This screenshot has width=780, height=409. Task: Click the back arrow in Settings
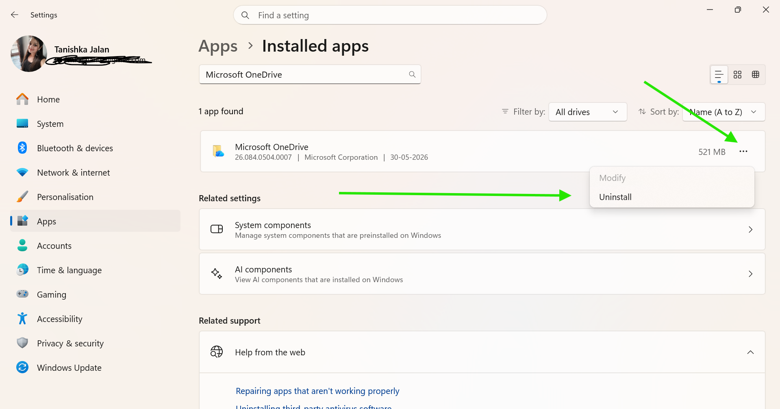(15, 15)
